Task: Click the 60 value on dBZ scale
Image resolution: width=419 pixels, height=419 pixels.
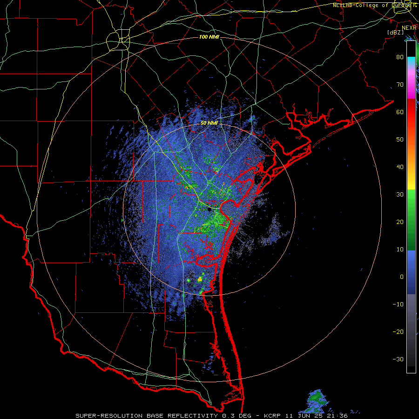Action: point(400,112)
